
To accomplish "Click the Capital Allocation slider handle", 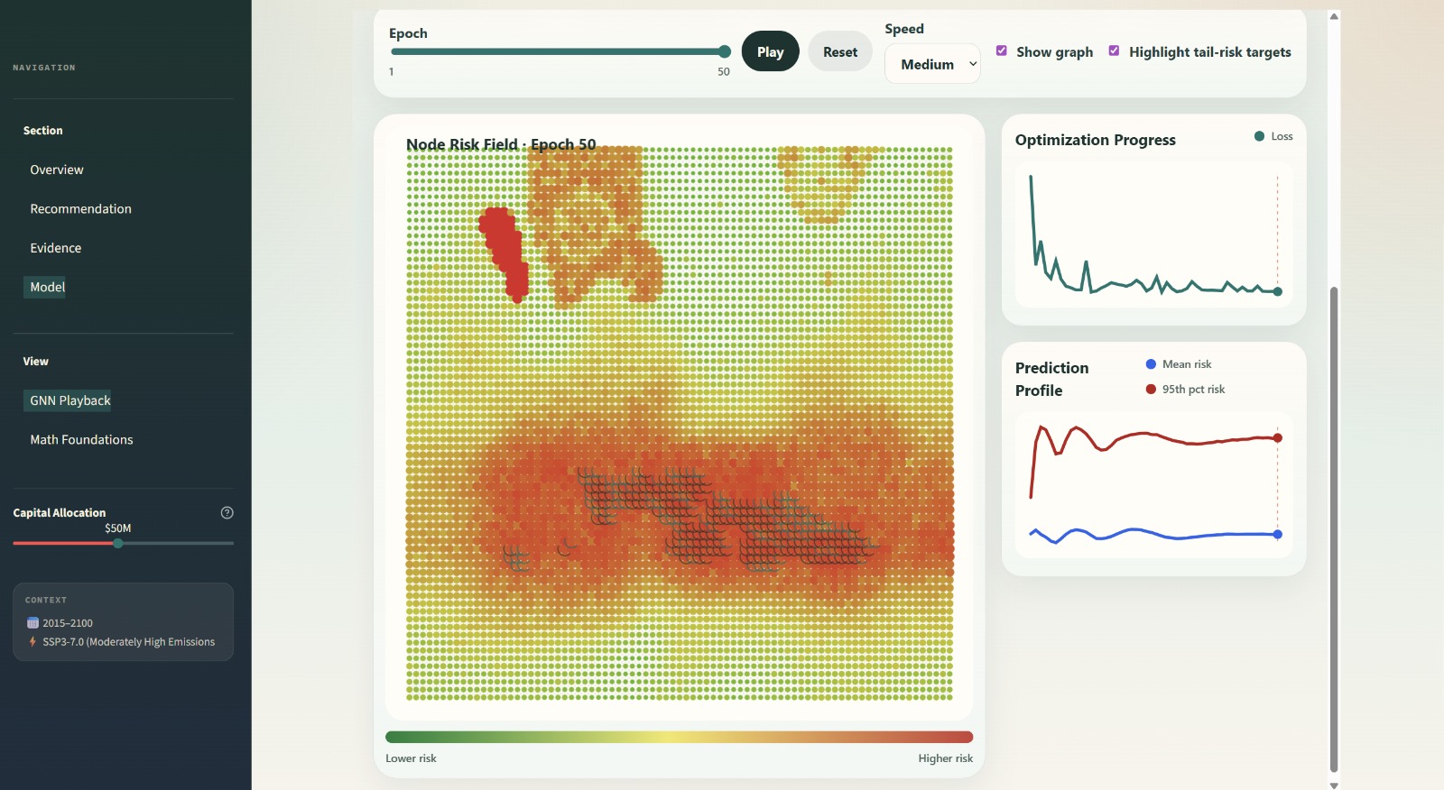I will (118, 543).
